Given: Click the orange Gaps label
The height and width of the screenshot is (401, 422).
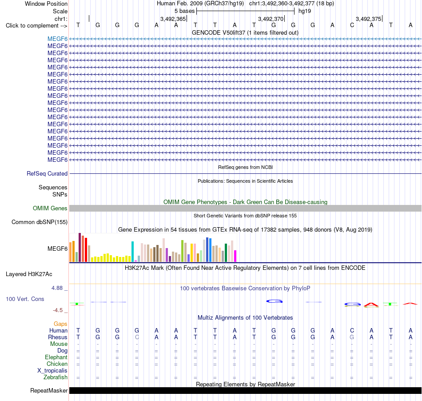Looking at the screenshot, I should [60, 324].
